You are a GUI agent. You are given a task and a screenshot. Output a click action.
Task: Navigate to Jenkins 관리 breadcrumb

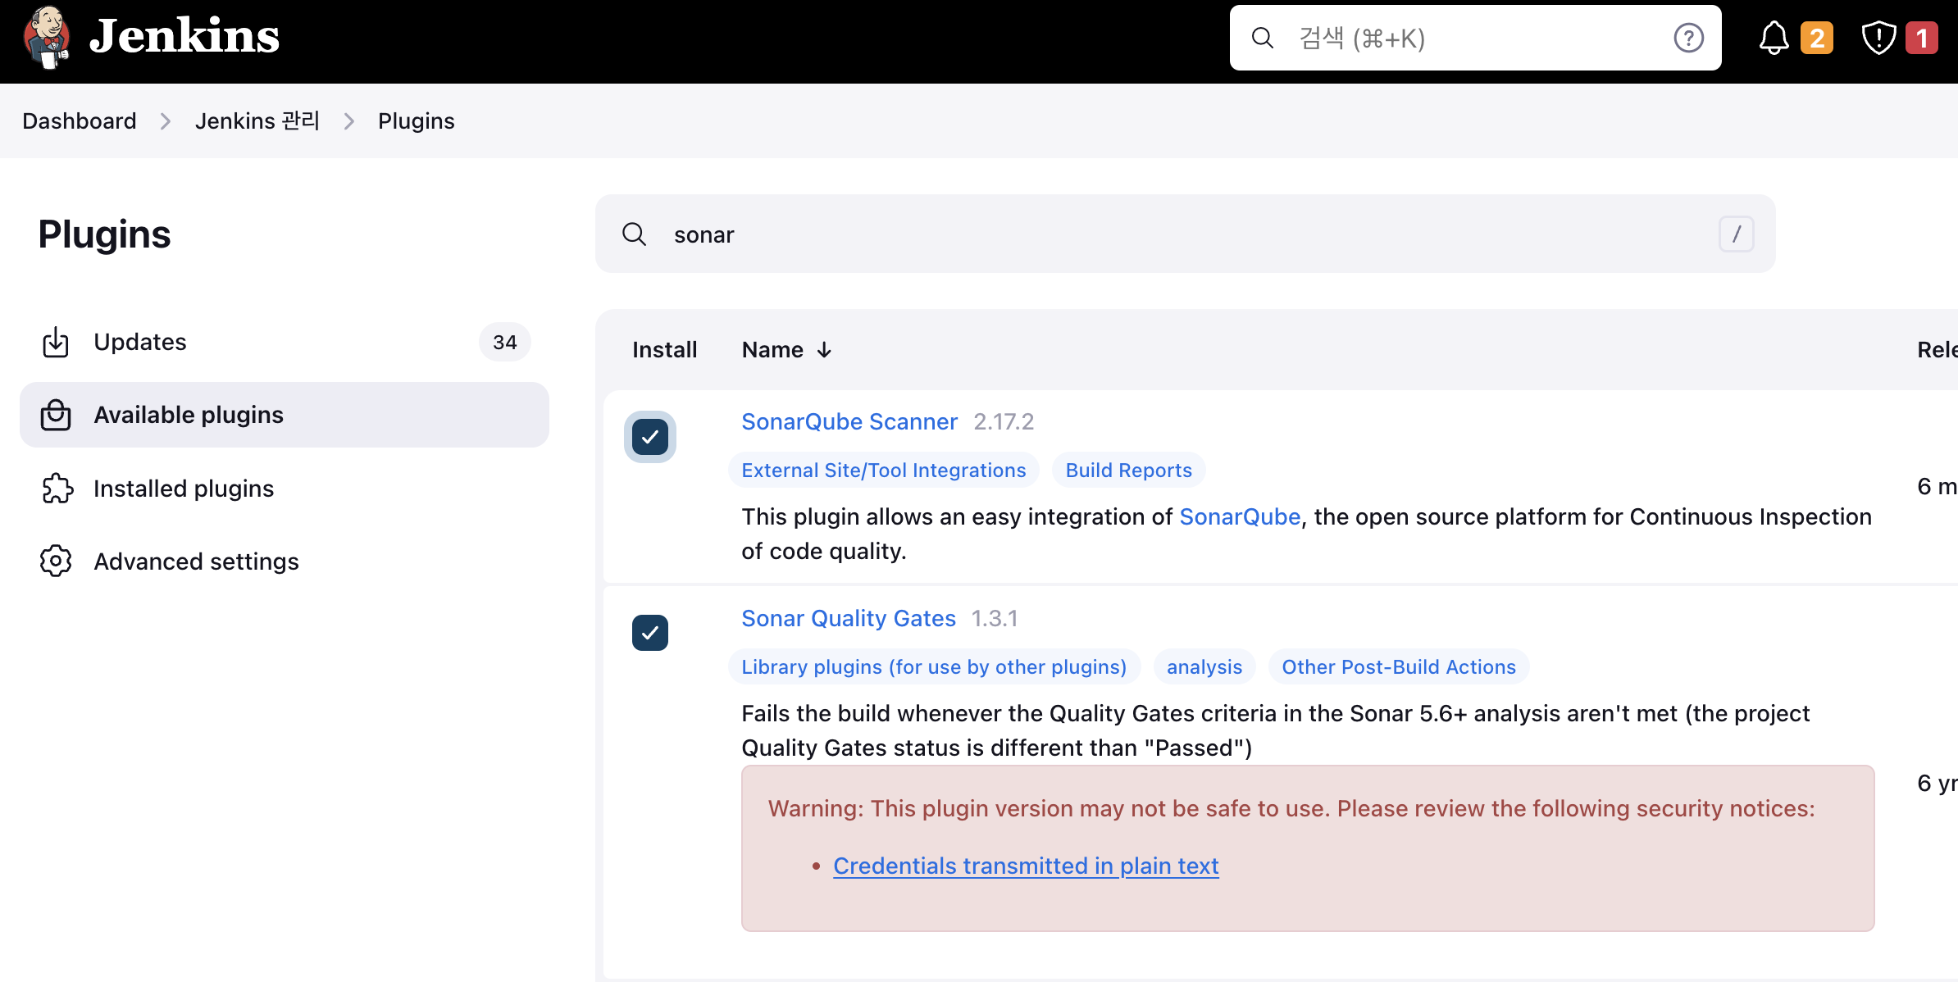257,120
